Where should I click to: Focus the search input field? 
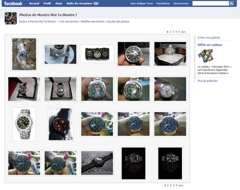tap(211, 3)
